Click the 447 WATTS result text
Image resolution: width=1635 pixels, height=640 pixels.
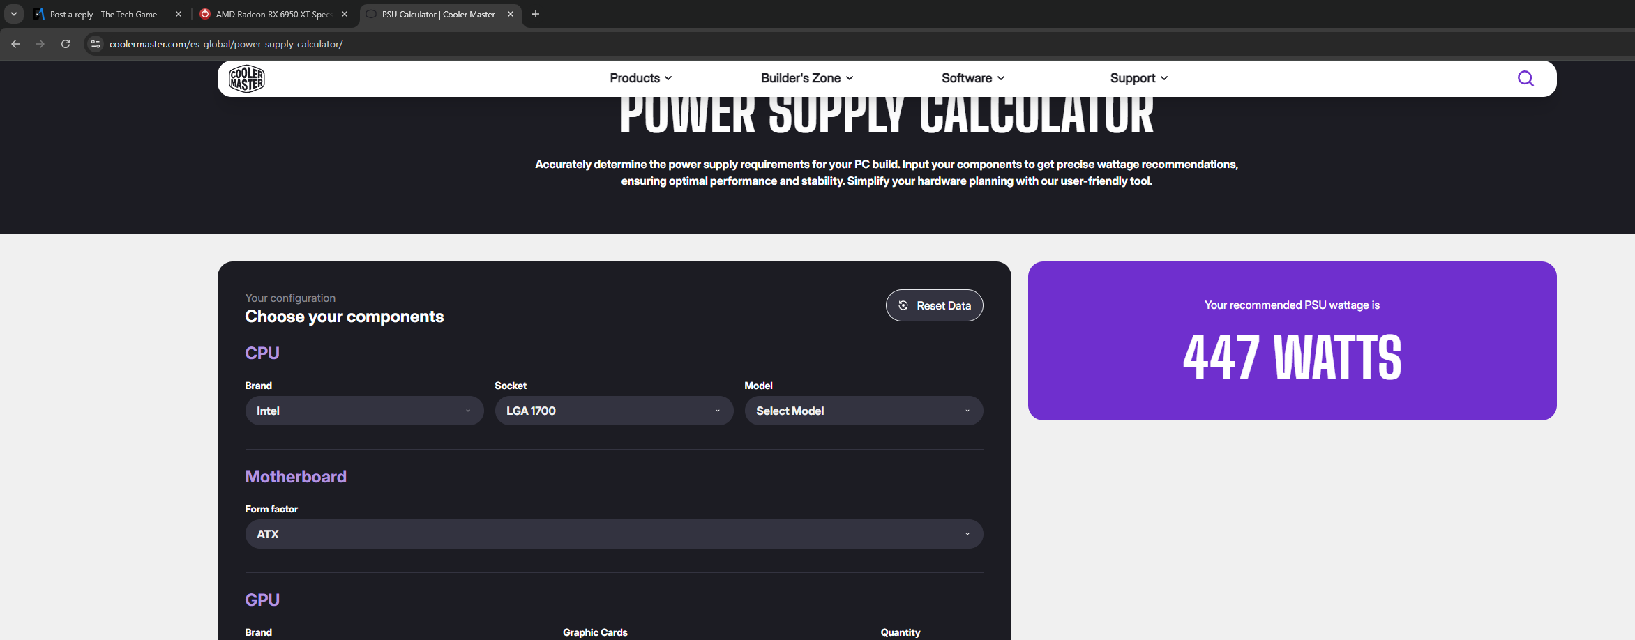pos(1292,357)
